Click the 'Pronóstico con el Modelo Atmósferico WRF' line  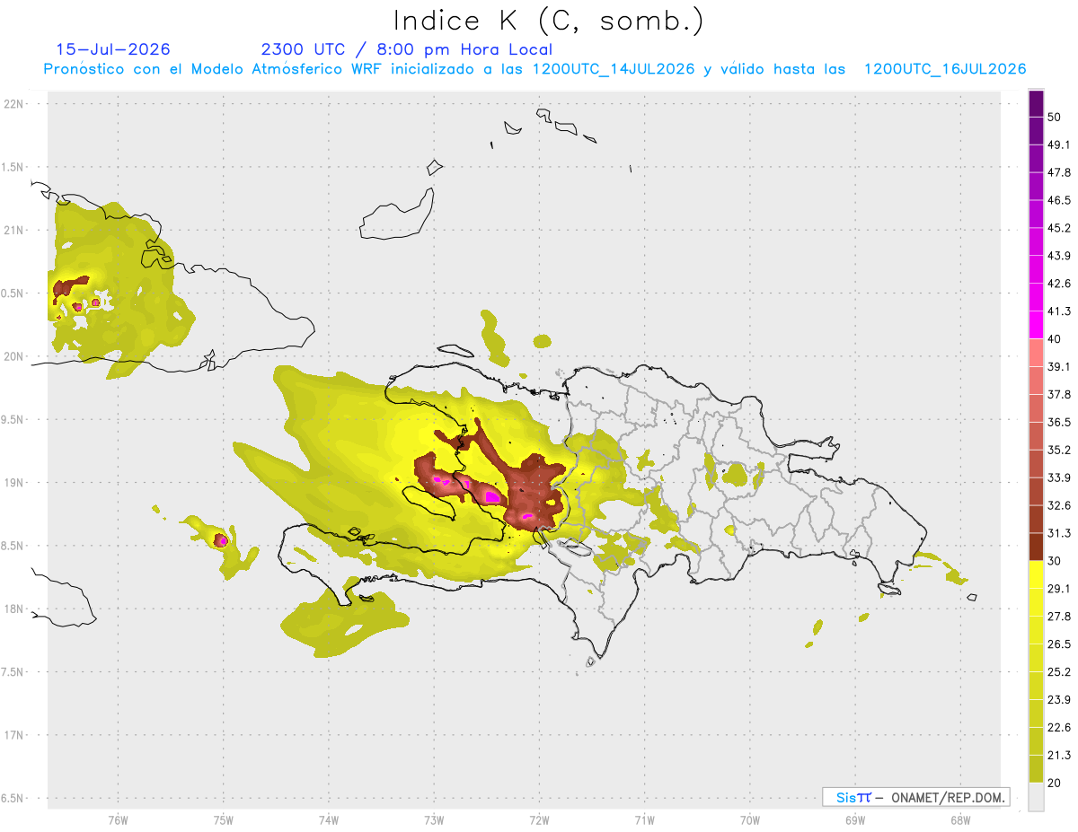pyautogui.click(x=535, y=69)
